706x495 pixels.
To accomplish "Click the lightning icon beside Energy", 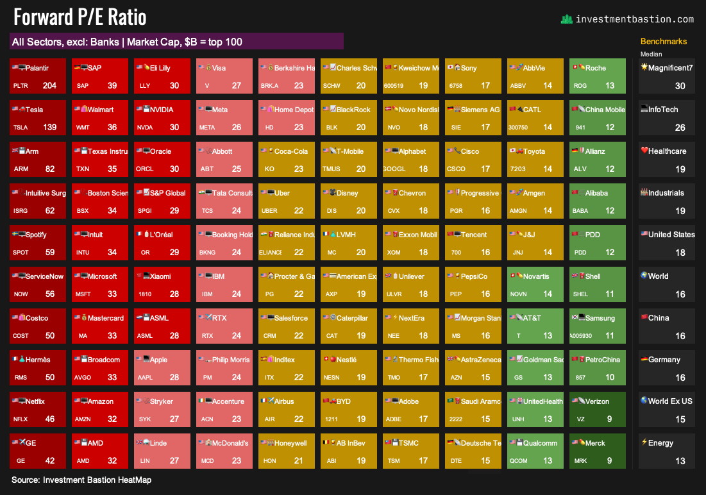I will pyautogui.click(x=644, y=442).
